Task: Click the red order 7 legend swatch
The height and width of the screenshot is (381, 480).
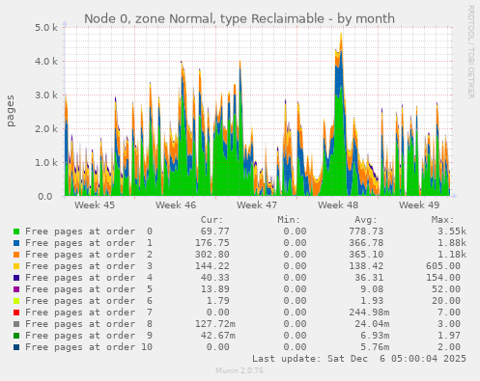Action: pos(16,313)
